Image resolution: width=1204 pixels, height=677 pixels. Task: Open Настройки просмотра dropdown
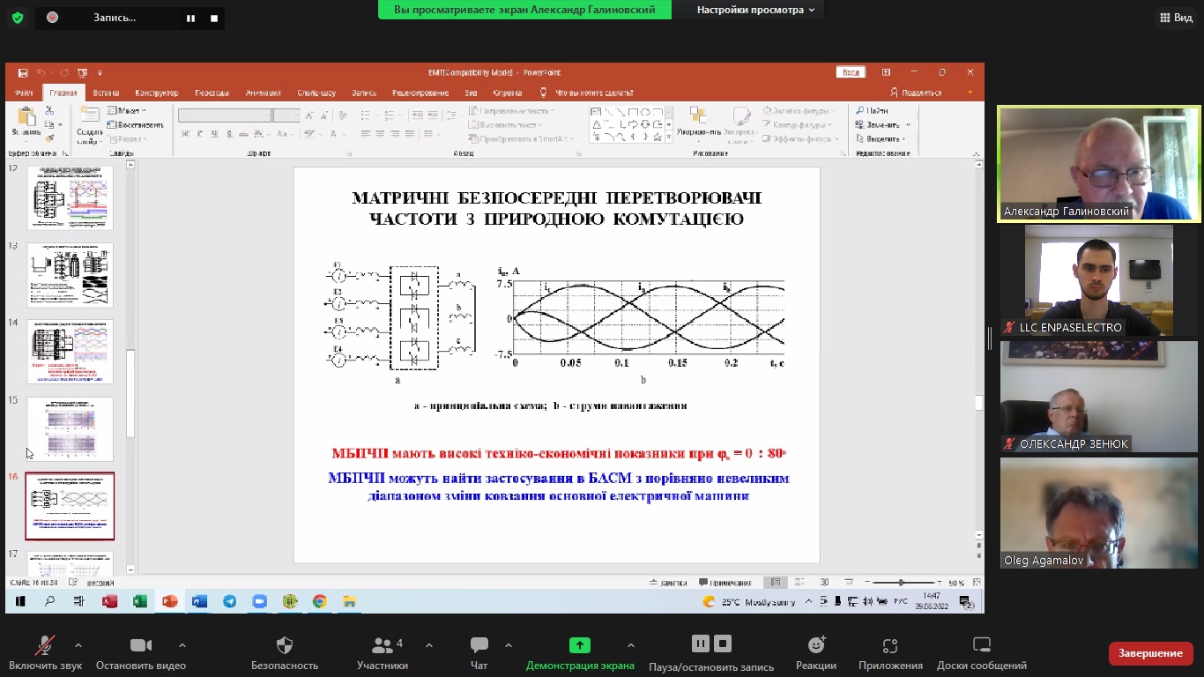coord(755,10)
